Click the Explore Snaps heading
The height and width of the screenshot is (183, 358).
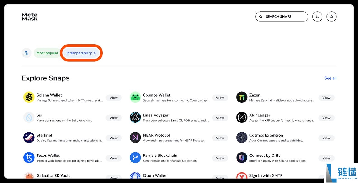[46, 78]
